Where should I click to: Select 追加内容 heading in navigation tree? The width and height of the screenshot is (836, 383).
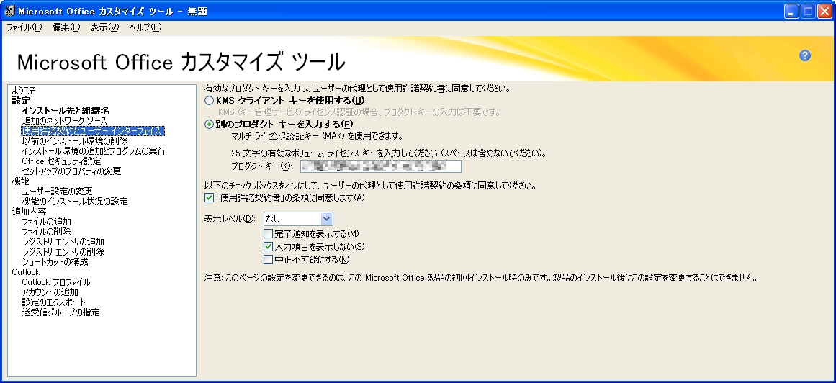click(29, 211)
